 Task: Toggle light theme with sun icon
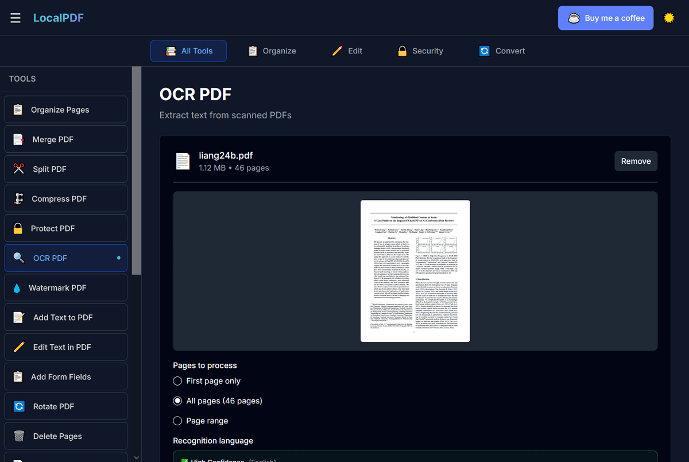[x=669, y=18]
